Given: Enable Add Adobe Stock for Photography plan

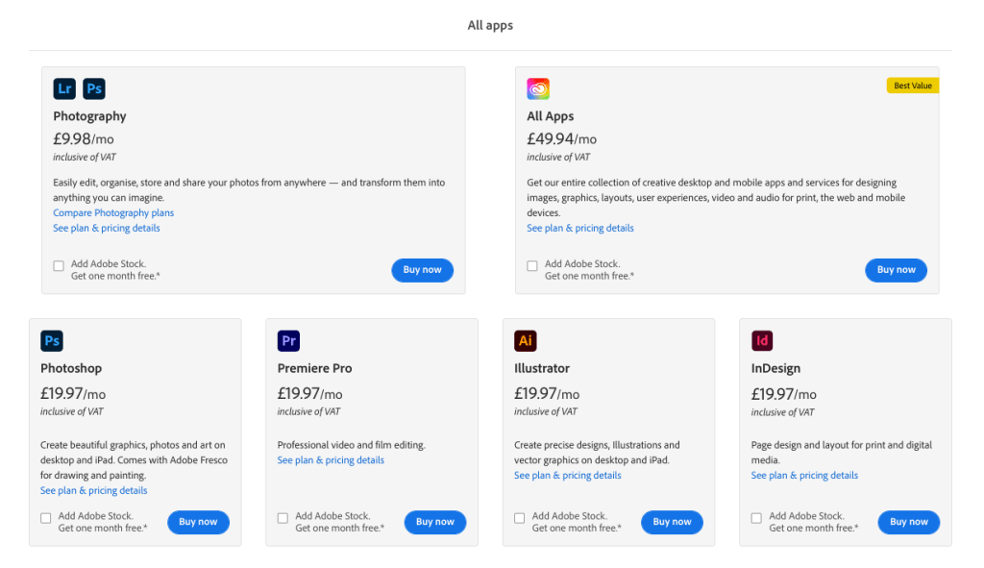Looking at the screenshot, I should point(59,266).
